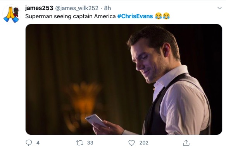Image resolution: width=226 pixels, height=148 pixels.
Task: Click the second laughing-crying emoji
Action: coord(166,16)
